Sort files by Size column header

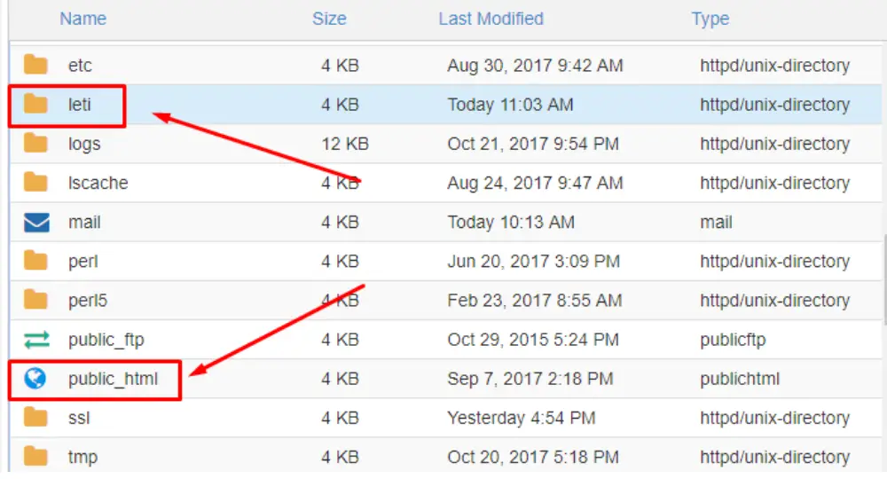tap(329, 19)
